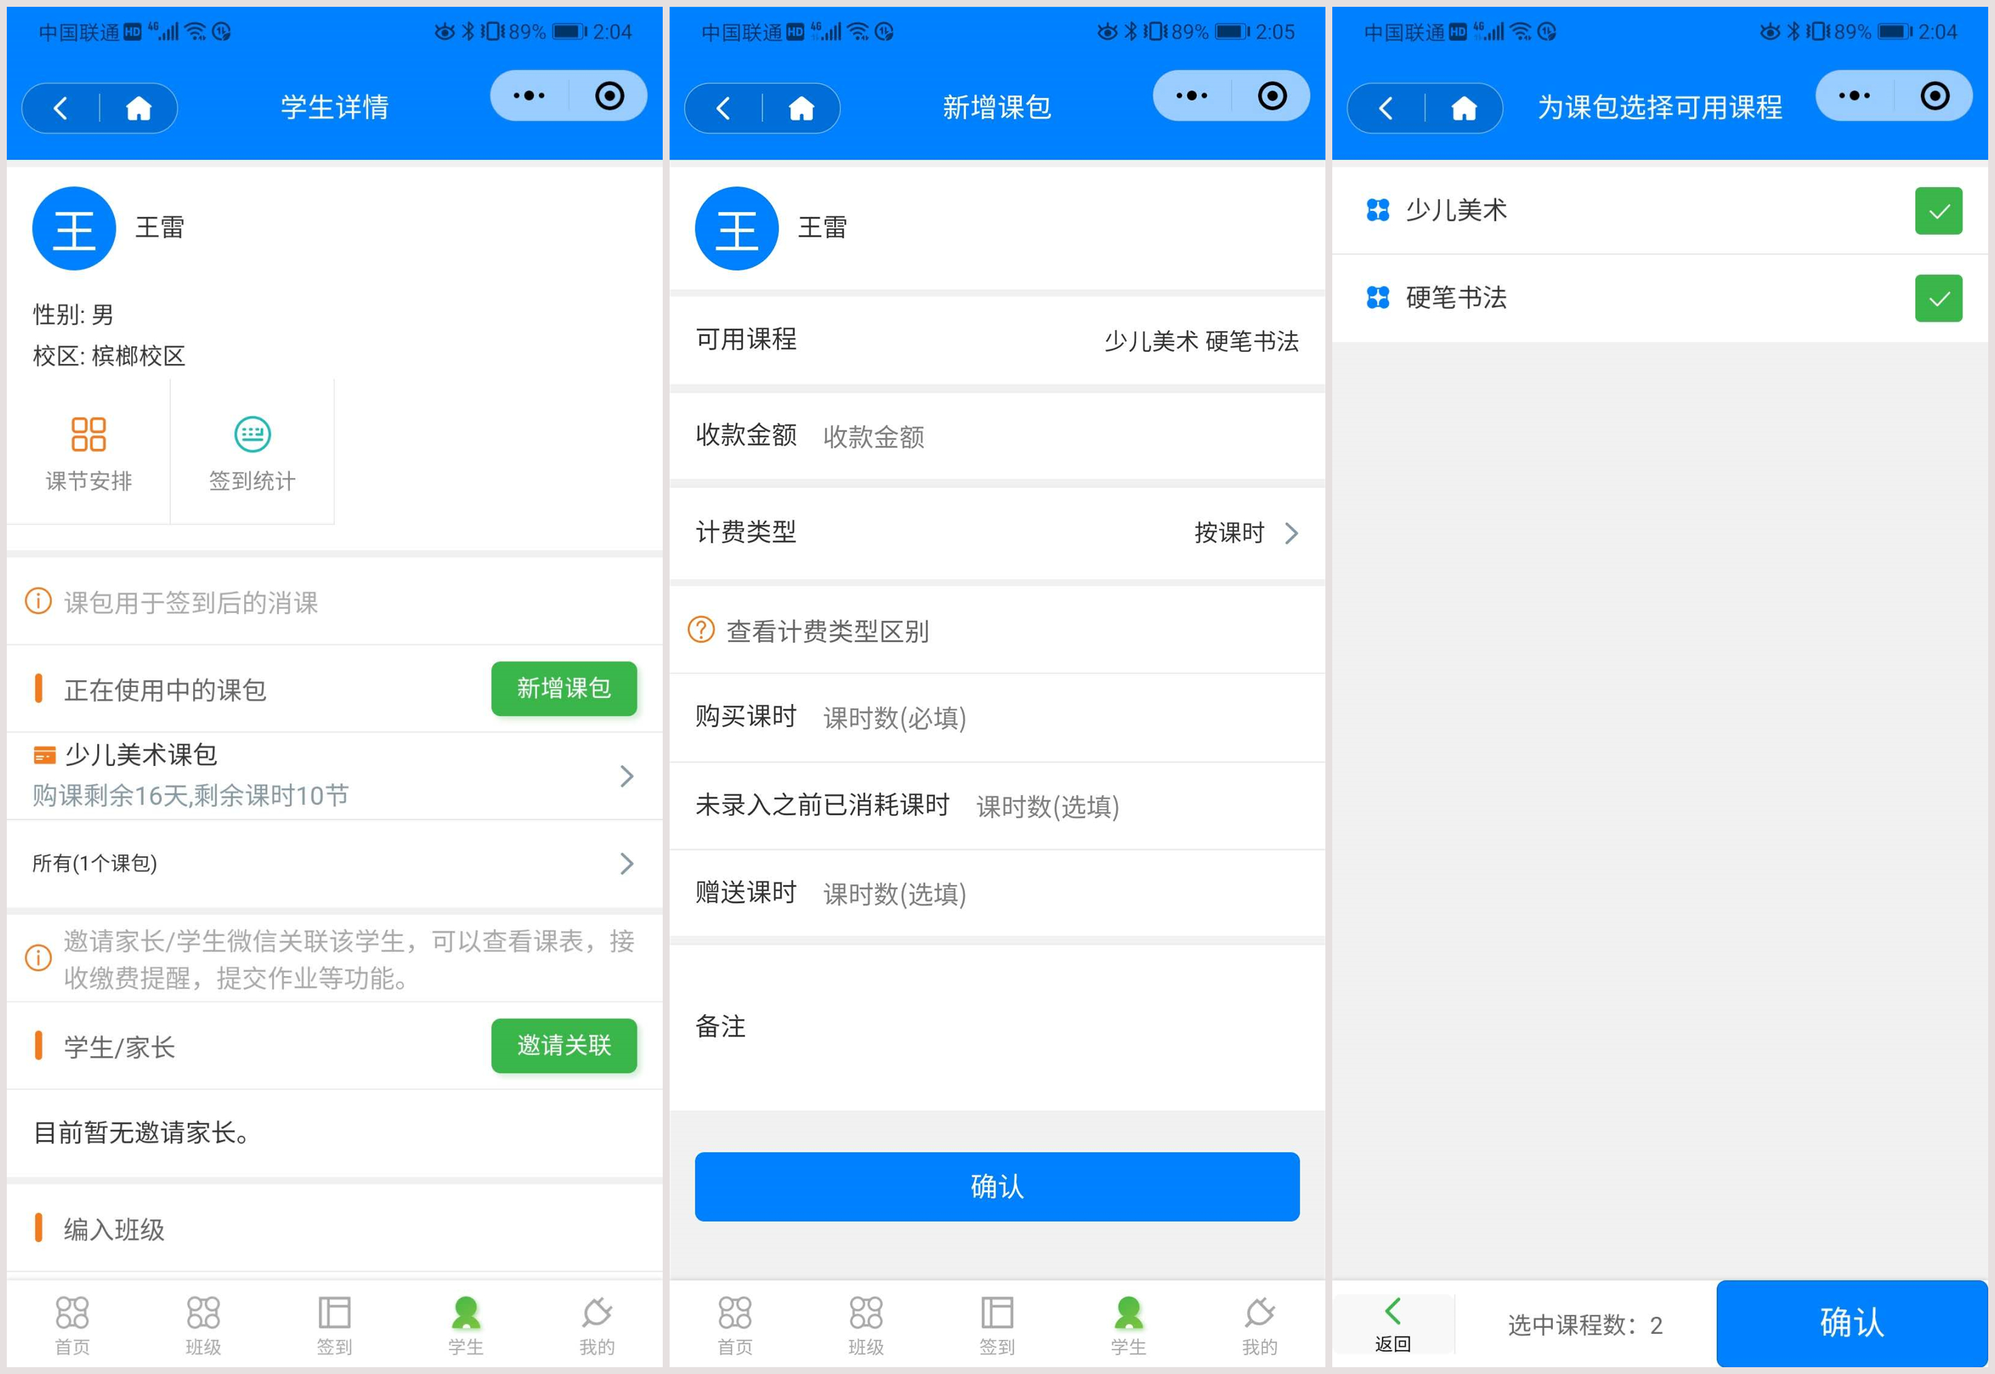Viewport: 1995px width, 1374px height.
Task: Uncheck 少儿美术 course checkbox
Action: [x=1938, y=211]
